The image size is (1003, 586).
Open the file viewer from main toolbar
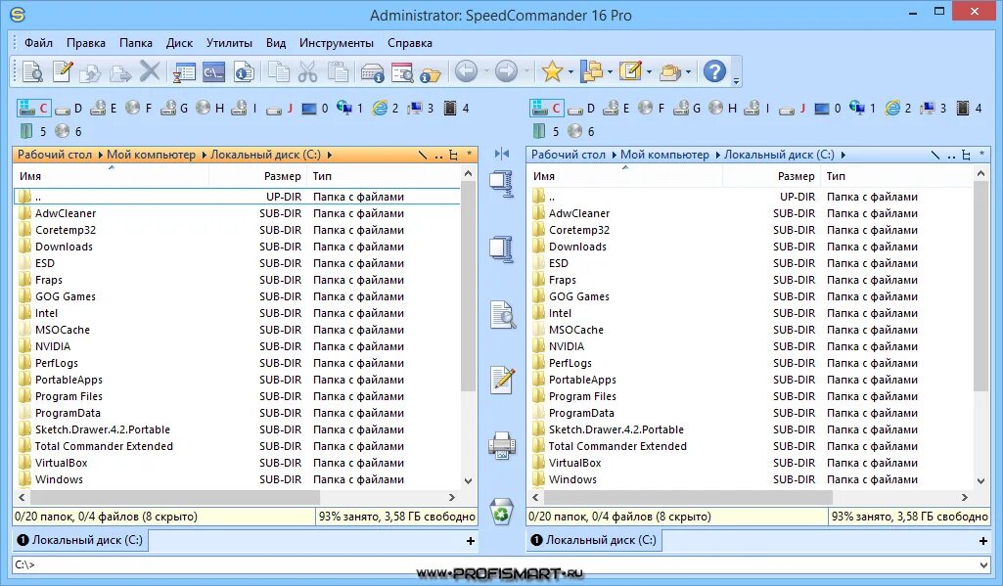point(32,71)
